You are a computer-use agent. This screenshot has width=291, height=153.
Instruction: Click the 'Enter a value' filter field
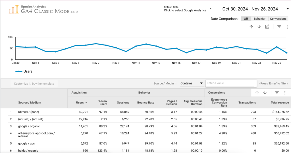[x=231, y=83]
